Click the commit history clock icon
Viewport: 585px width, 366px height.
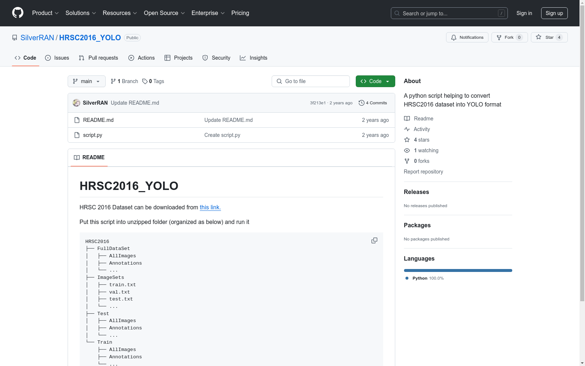click(362, 103)
